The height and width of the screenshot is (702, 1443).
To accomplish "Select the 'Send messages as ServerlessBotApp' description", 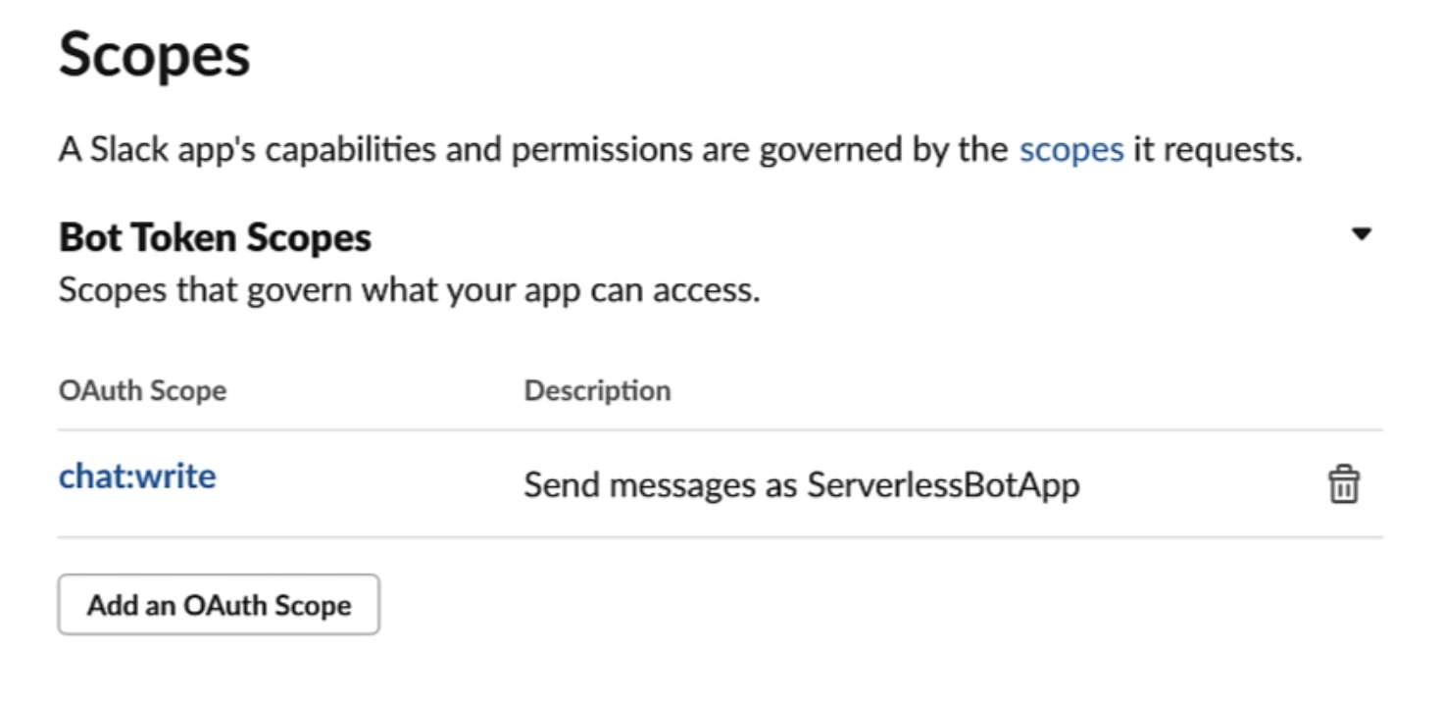I will coord(801,485).
